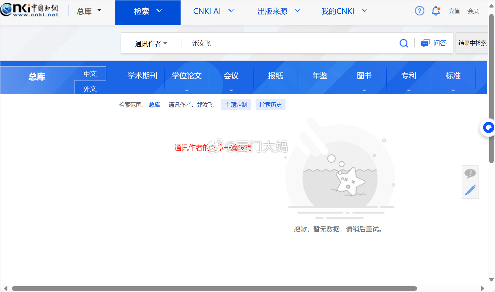Click the blue pencil edit icon
The width and height of the screenshot is (495, 292).
click(x=470, y=190)
